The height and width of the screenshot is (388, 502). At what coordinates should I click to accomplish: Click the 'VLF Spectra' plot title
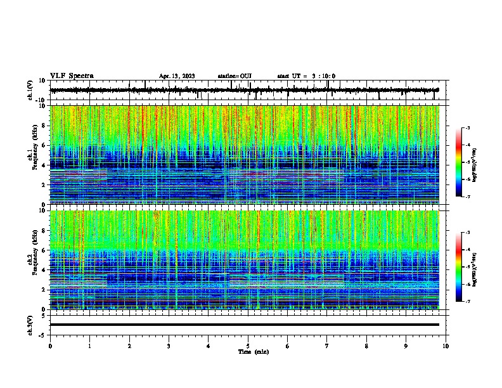click(x=72, y=76)
